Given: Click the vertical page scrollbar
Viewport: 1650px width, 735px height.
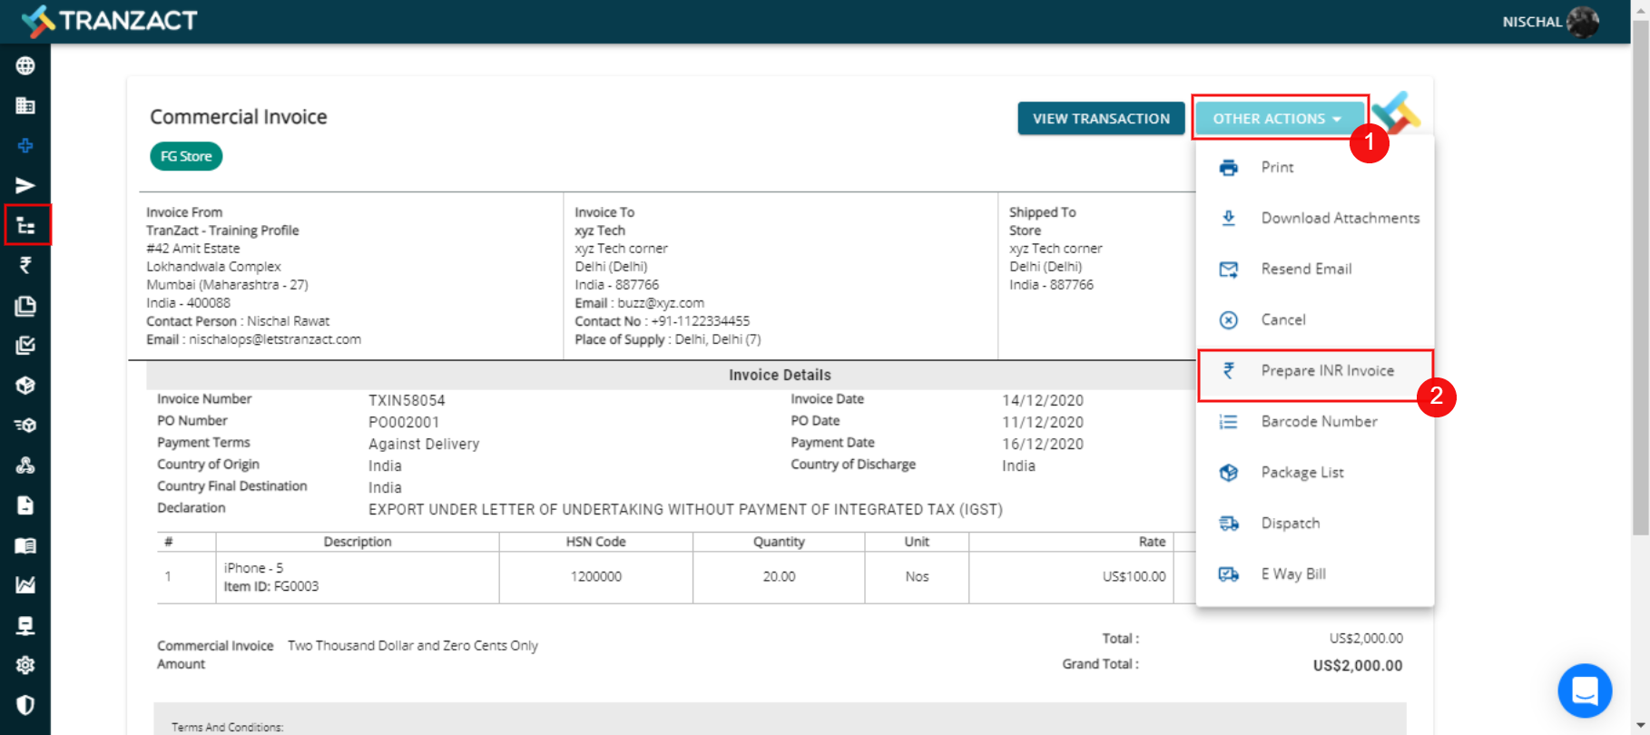Looking at the screenshot, I should pos(1640,272).
